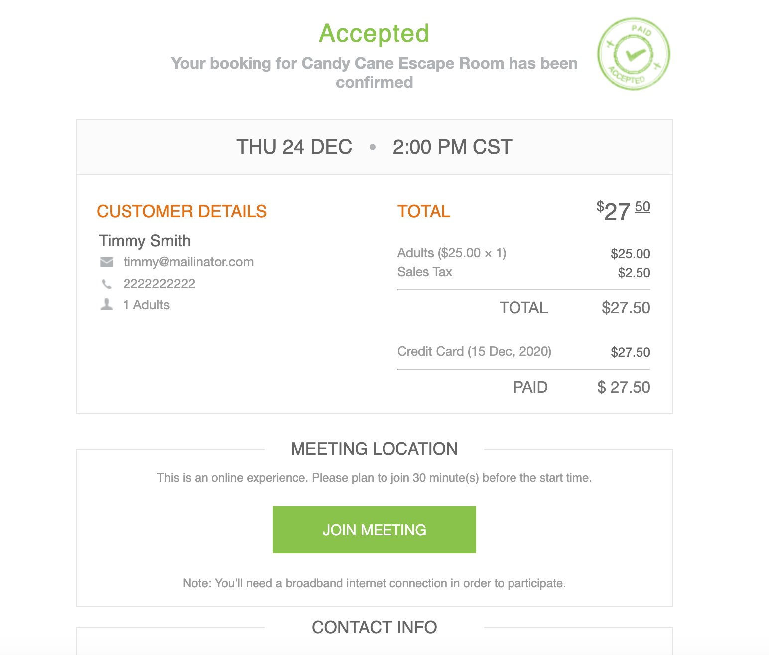Click the MEETING LOCATION section title
Viewport: 769px width, 655px height.
tap(374, 449)
